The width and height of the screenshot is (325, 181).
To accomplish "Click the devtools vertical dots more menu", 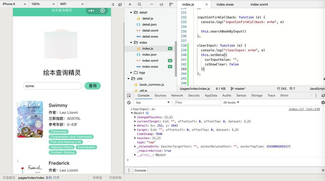I will click(x=316, y=95).
